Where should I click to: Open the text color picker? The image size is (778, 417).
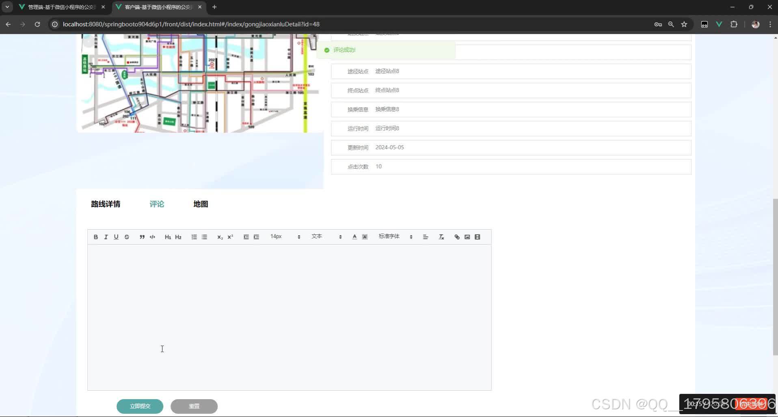pos(354,237)
